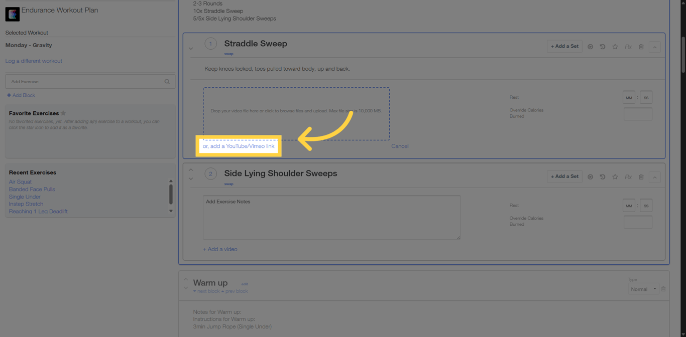The width and height of the screenshot is (686, 337).
Task: Click the MM rest field for Side Lying Shoulder Sweeps
Action: pyautogui.click(x=629, y=206)
